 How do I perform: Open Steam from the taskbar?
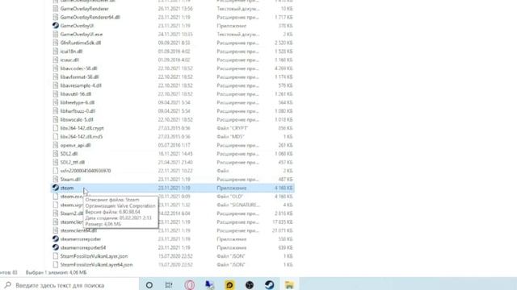[x=269, y=284]
